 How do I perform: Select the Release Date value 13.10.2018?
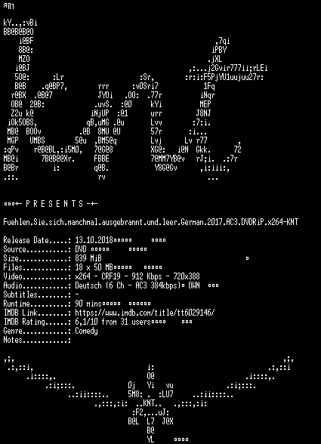click(x=94, y=240)
